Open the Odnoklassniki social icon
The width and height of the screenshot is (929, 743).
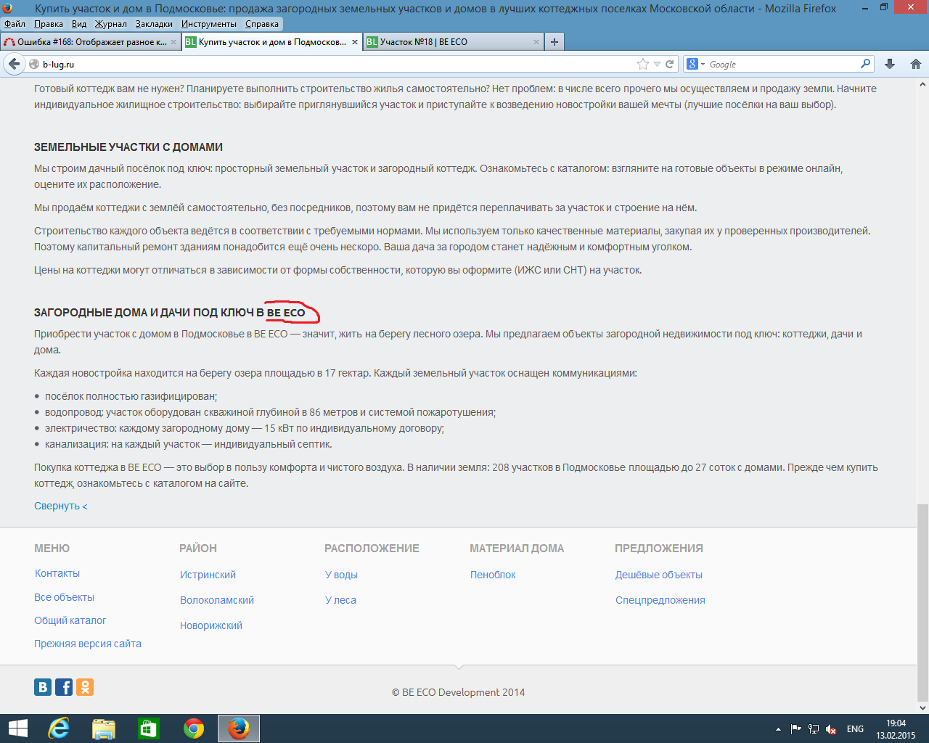[85, 687]
